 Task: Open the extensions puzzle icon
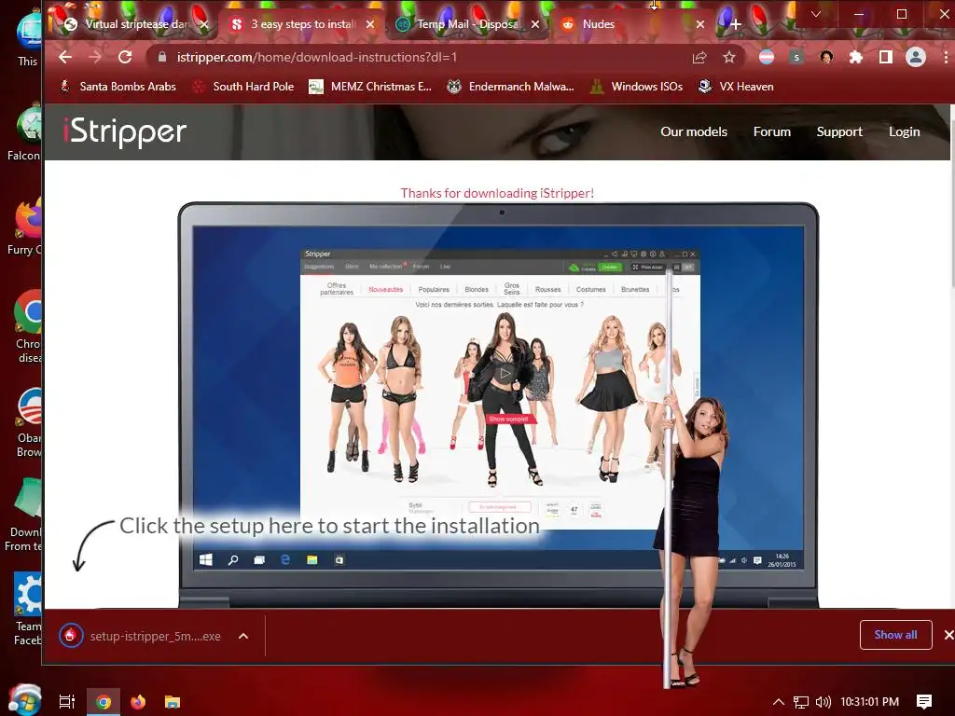(856, 57)
